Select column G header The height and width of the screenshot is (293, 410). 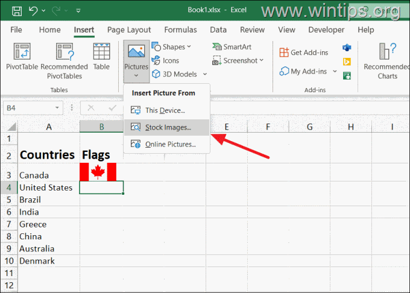309,127
